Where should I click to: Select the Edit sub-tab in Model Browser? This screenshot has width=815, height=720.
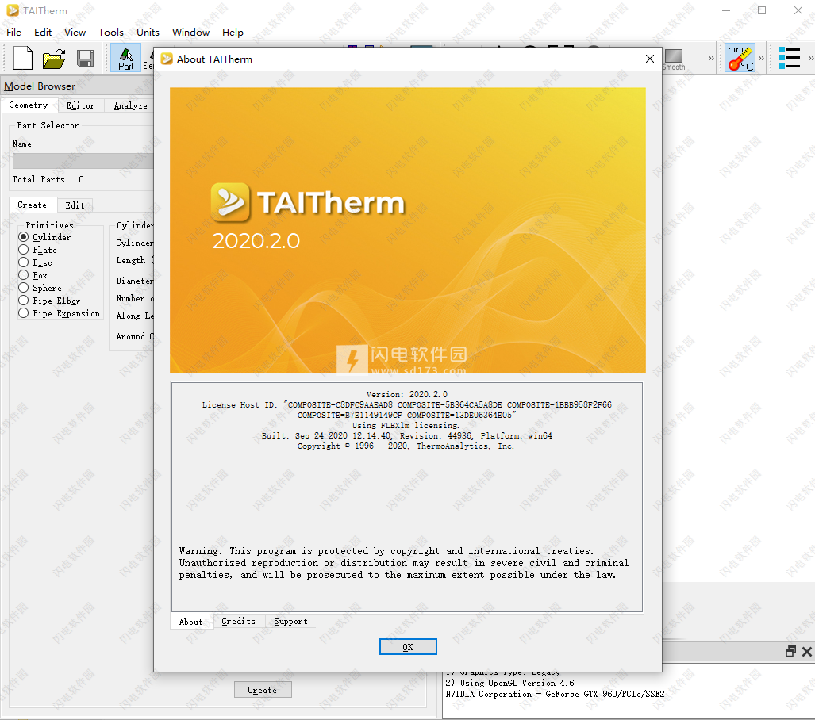[x=75, y=205]
